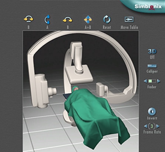Viewport: 165px width, 152px height.
Task: Select the A axis rotation icon
Action: pos(47,19)
